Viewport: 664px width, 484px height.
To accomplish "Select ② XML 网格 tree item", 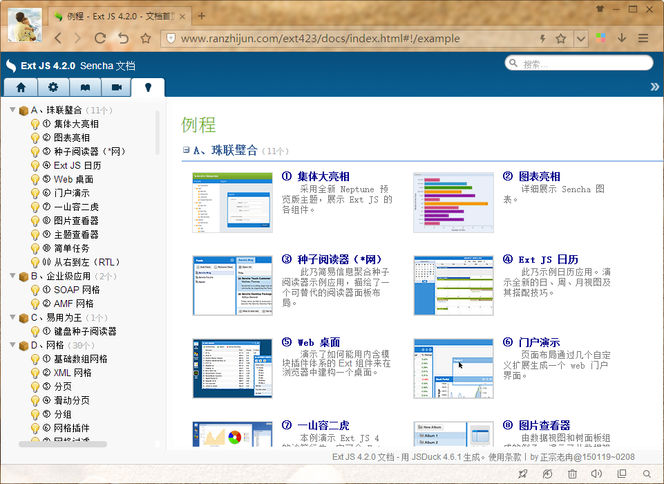I will click(x=67, y=373).
